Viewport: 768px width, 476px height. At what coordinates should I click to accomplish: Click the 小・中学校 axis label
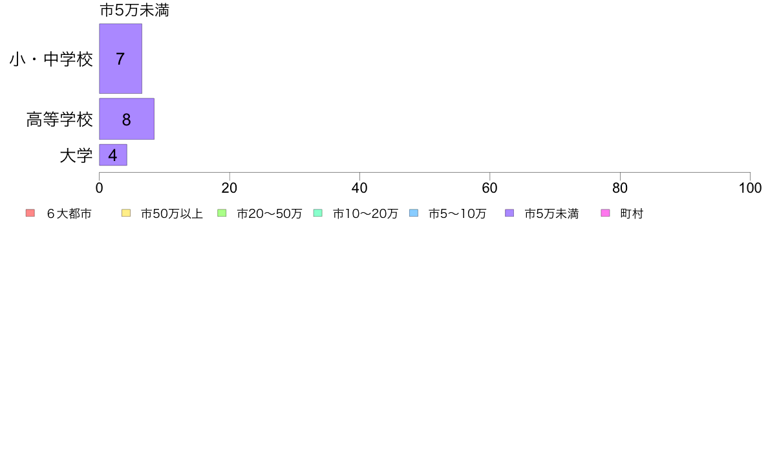pos(52,59)
